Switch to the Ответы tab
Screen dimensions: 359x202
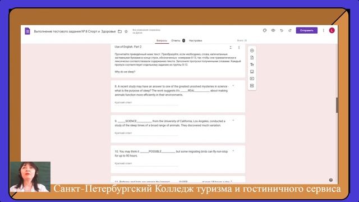point(176,40)
